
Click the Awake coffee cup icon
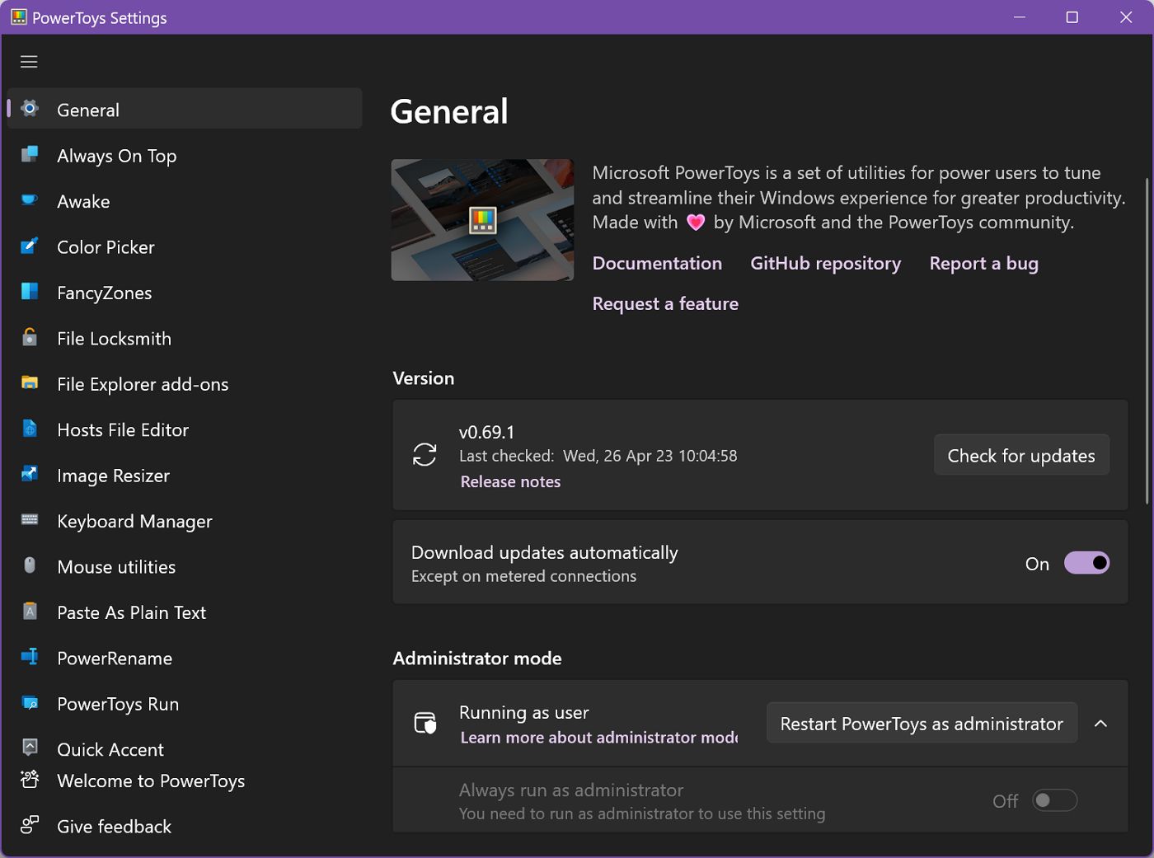[x=30, y=200]
